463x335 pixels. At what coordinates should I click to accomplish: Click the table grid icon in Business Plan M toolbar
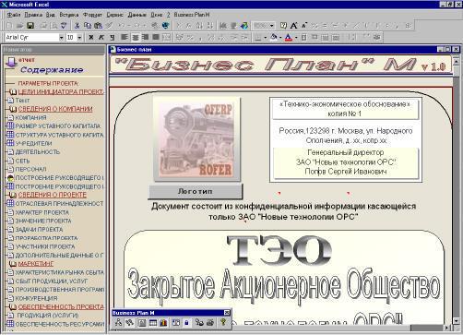[x=153, y=322]
